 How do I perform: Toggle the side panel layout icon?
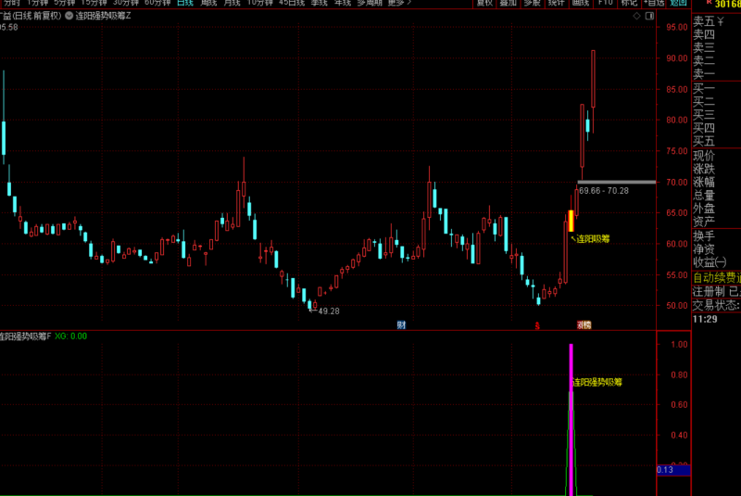point(650,16)
